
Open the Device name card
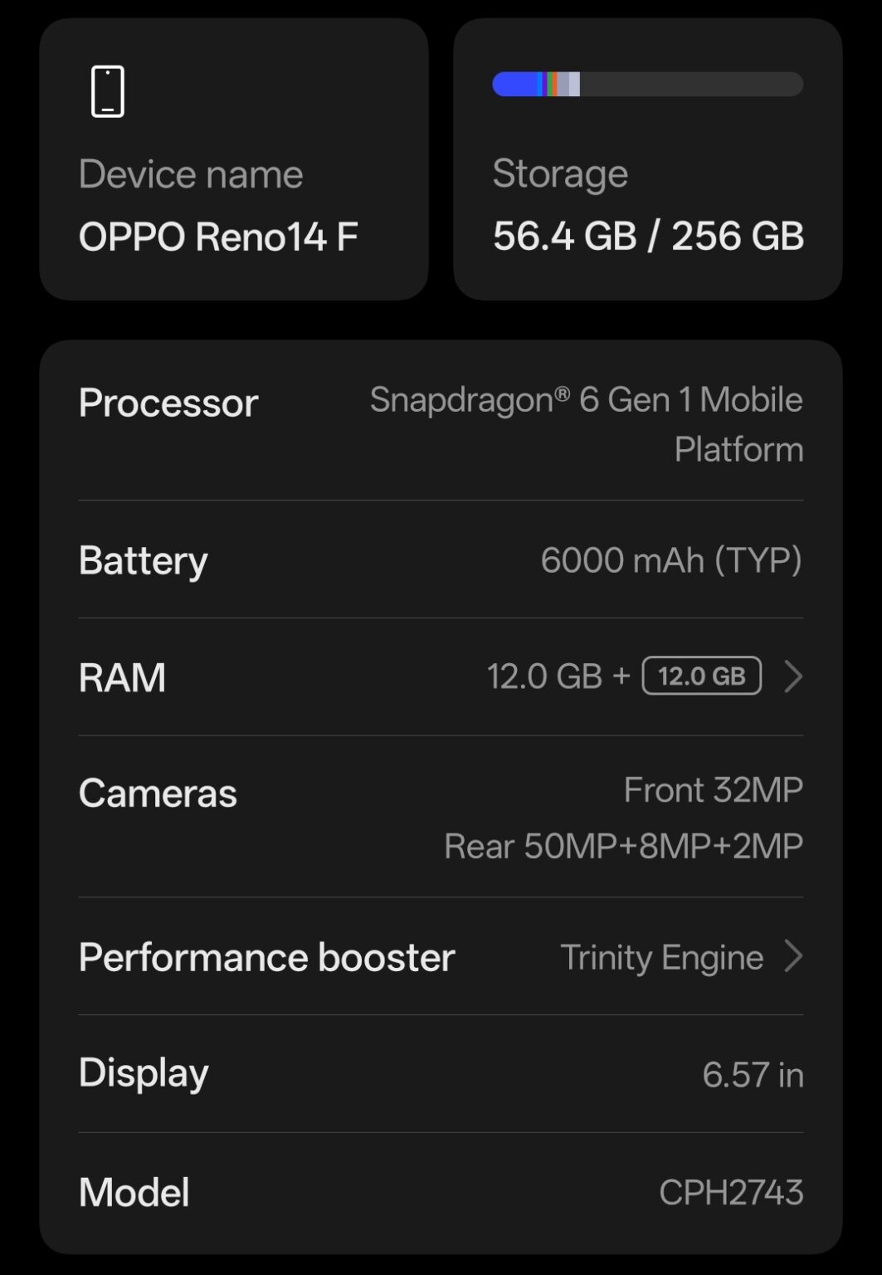[x=234, y=159]
